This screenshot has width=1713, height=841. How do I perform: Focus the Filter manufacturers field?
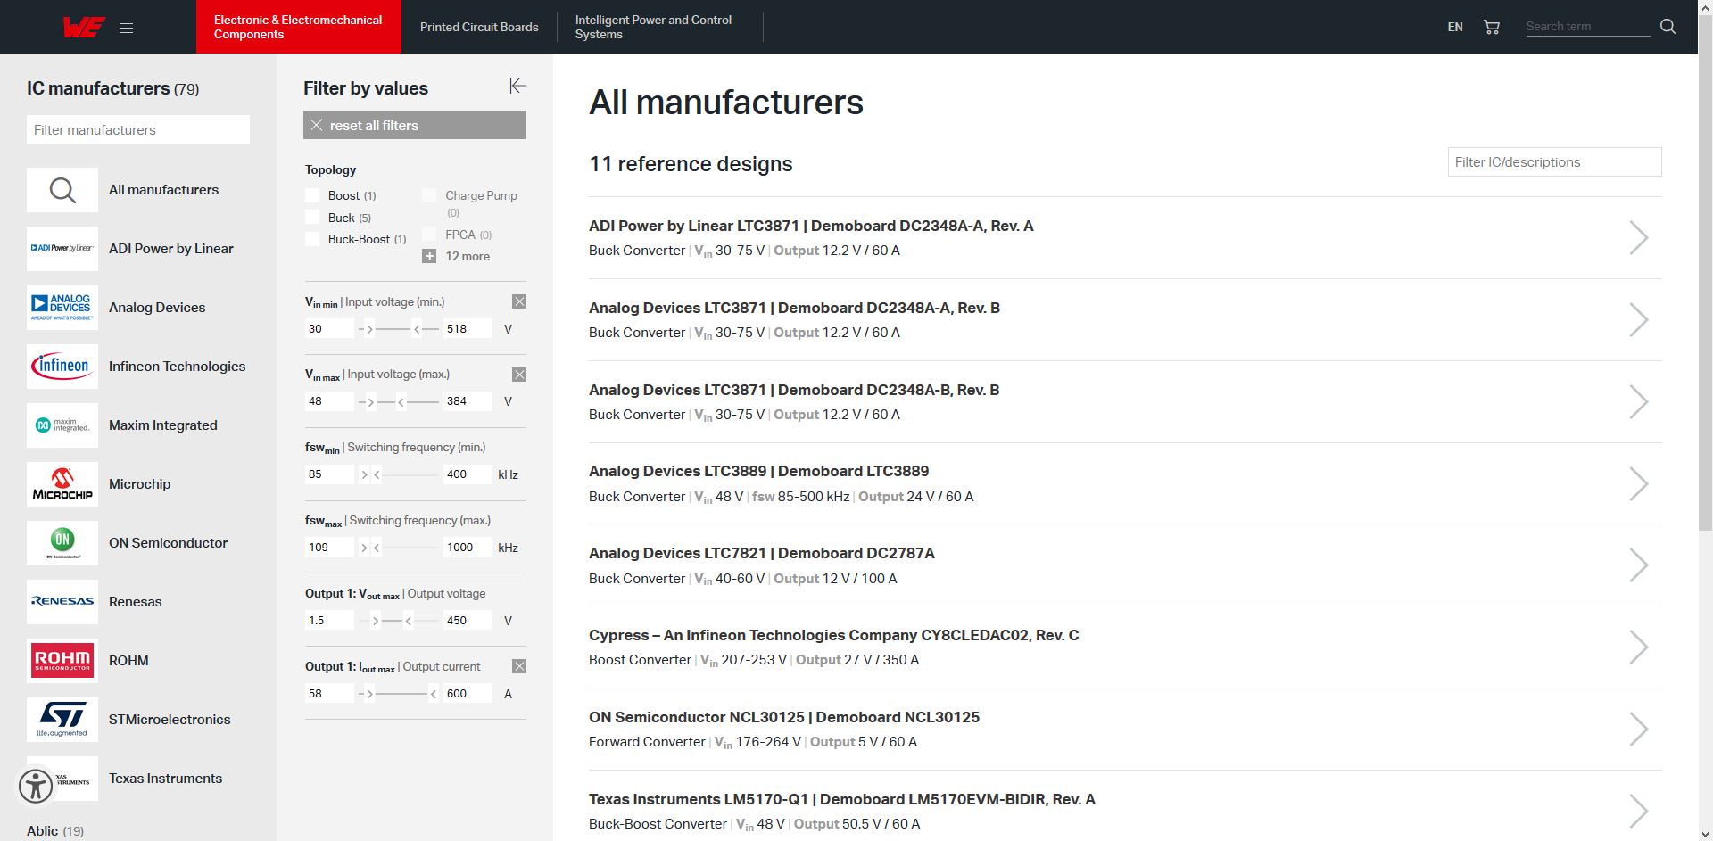[x=138, y=129]
